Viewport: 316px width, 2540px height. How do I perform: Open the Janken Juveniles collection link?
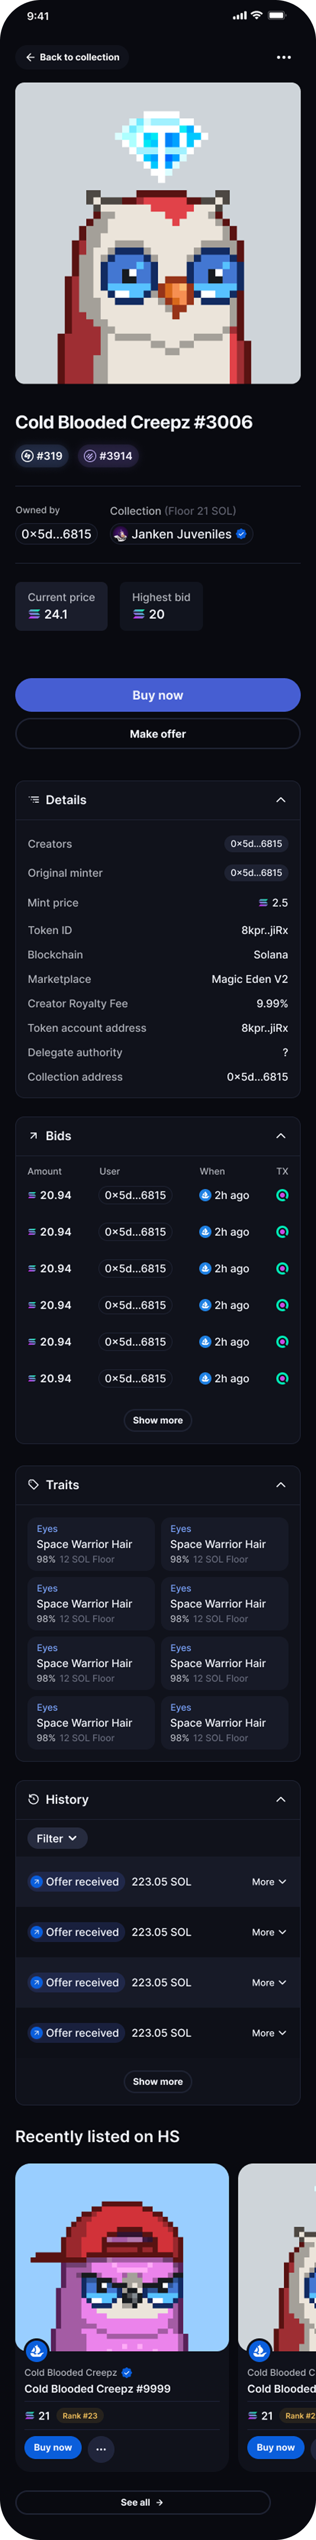click(x=181, y=535)
